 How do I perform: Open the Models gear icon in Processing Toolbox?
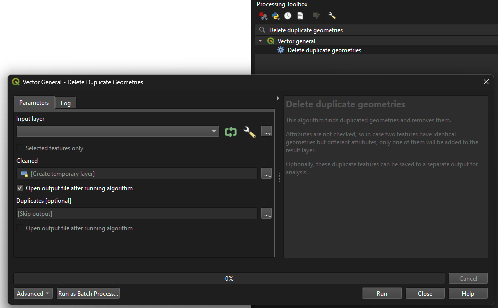(263, 16)
